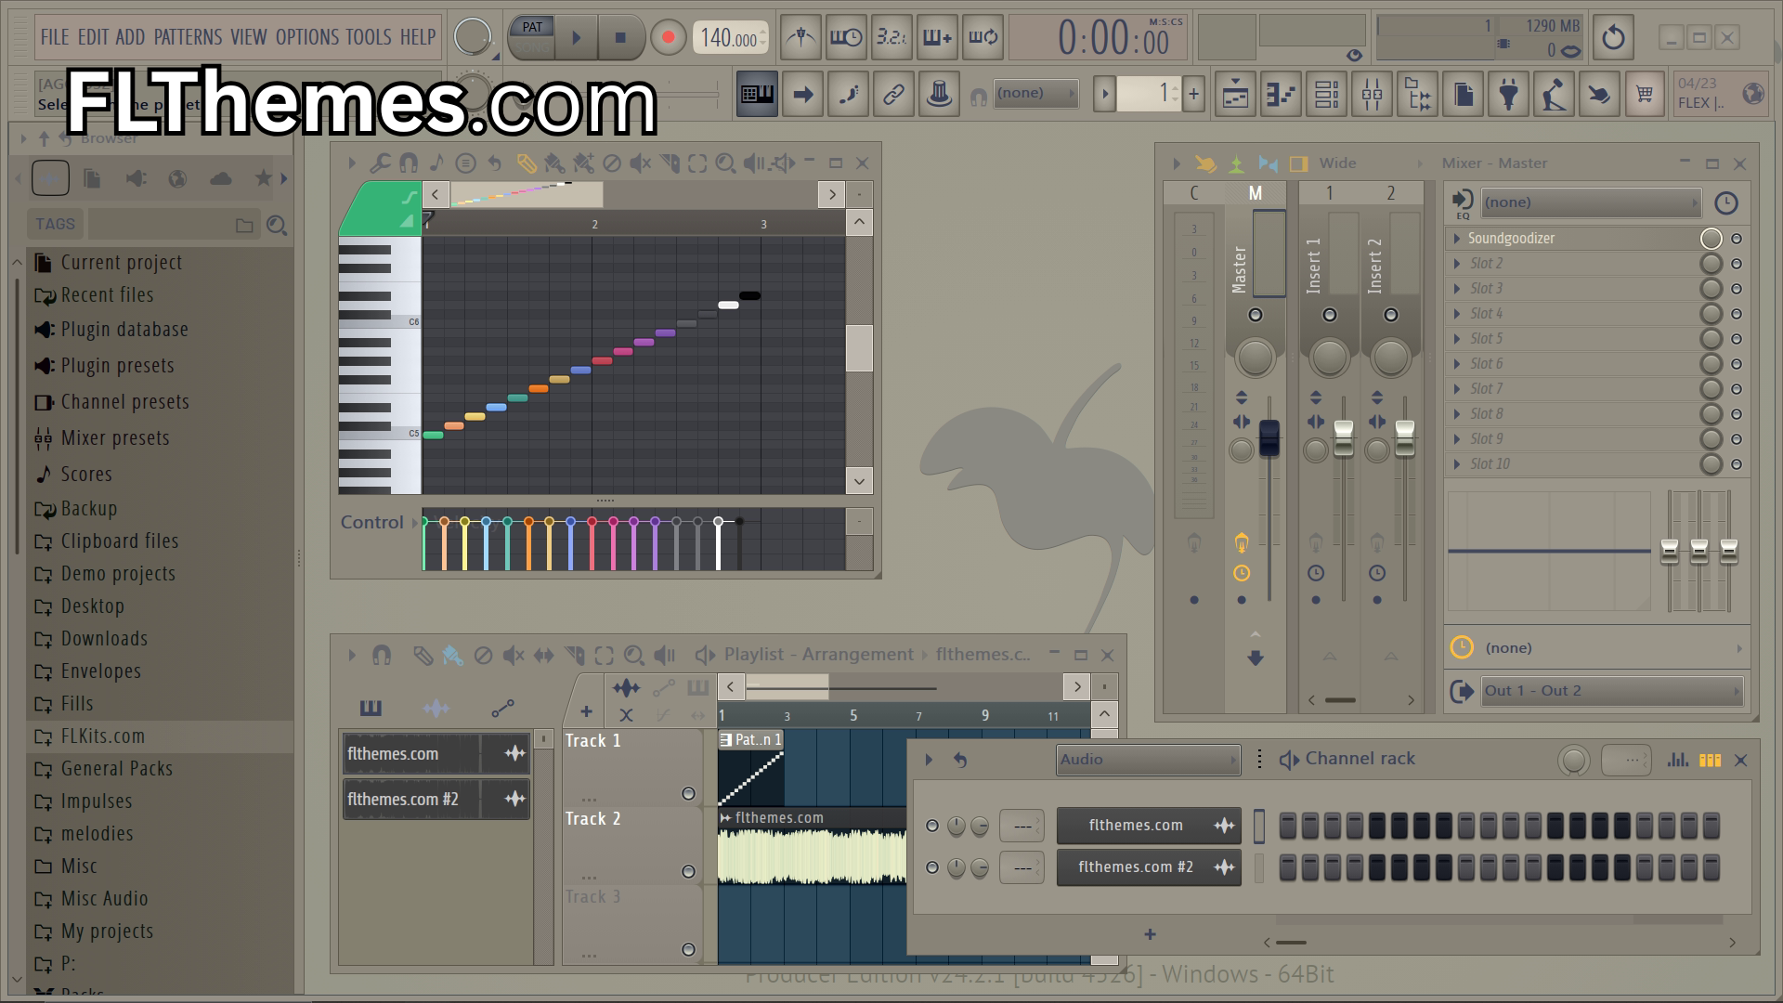Viewport: 1783px width, 1003px height.
Task: Enable typing keyboard to piano icon
Action: click(x=757, y=94)
